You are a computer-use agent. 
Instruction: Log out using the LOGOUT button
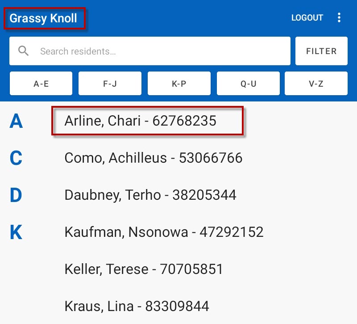coord(307,18)
